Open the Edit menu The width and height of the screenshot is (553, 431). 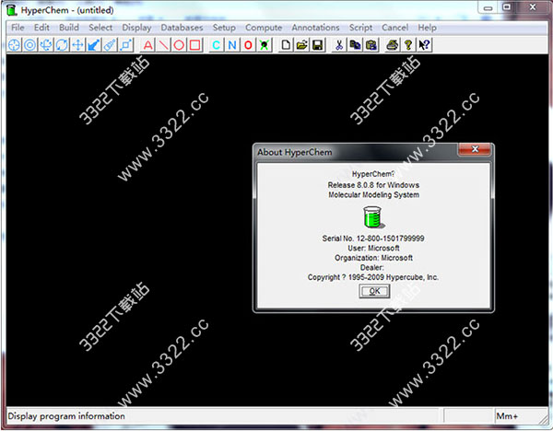(x=41, y=28)
